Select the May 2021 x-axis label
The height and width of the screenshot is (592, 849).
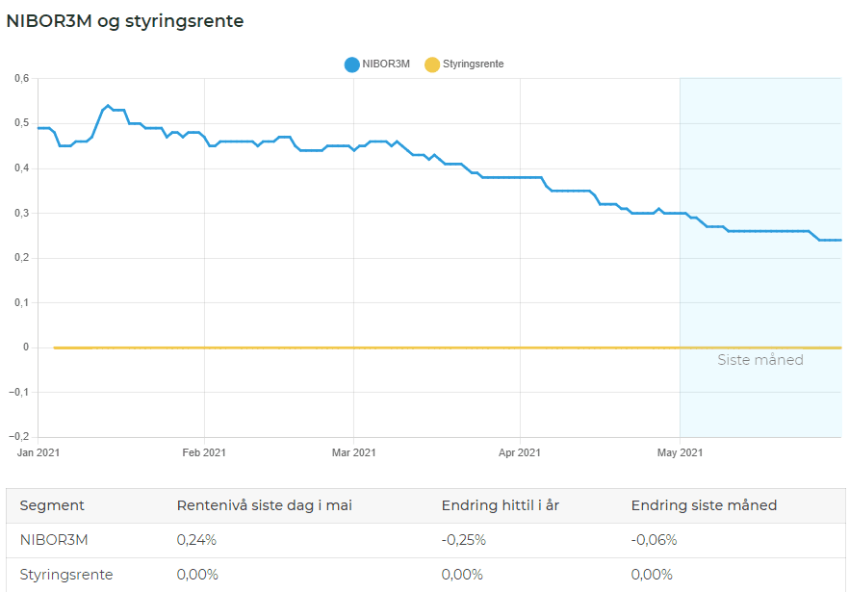(x=680, y=452)
